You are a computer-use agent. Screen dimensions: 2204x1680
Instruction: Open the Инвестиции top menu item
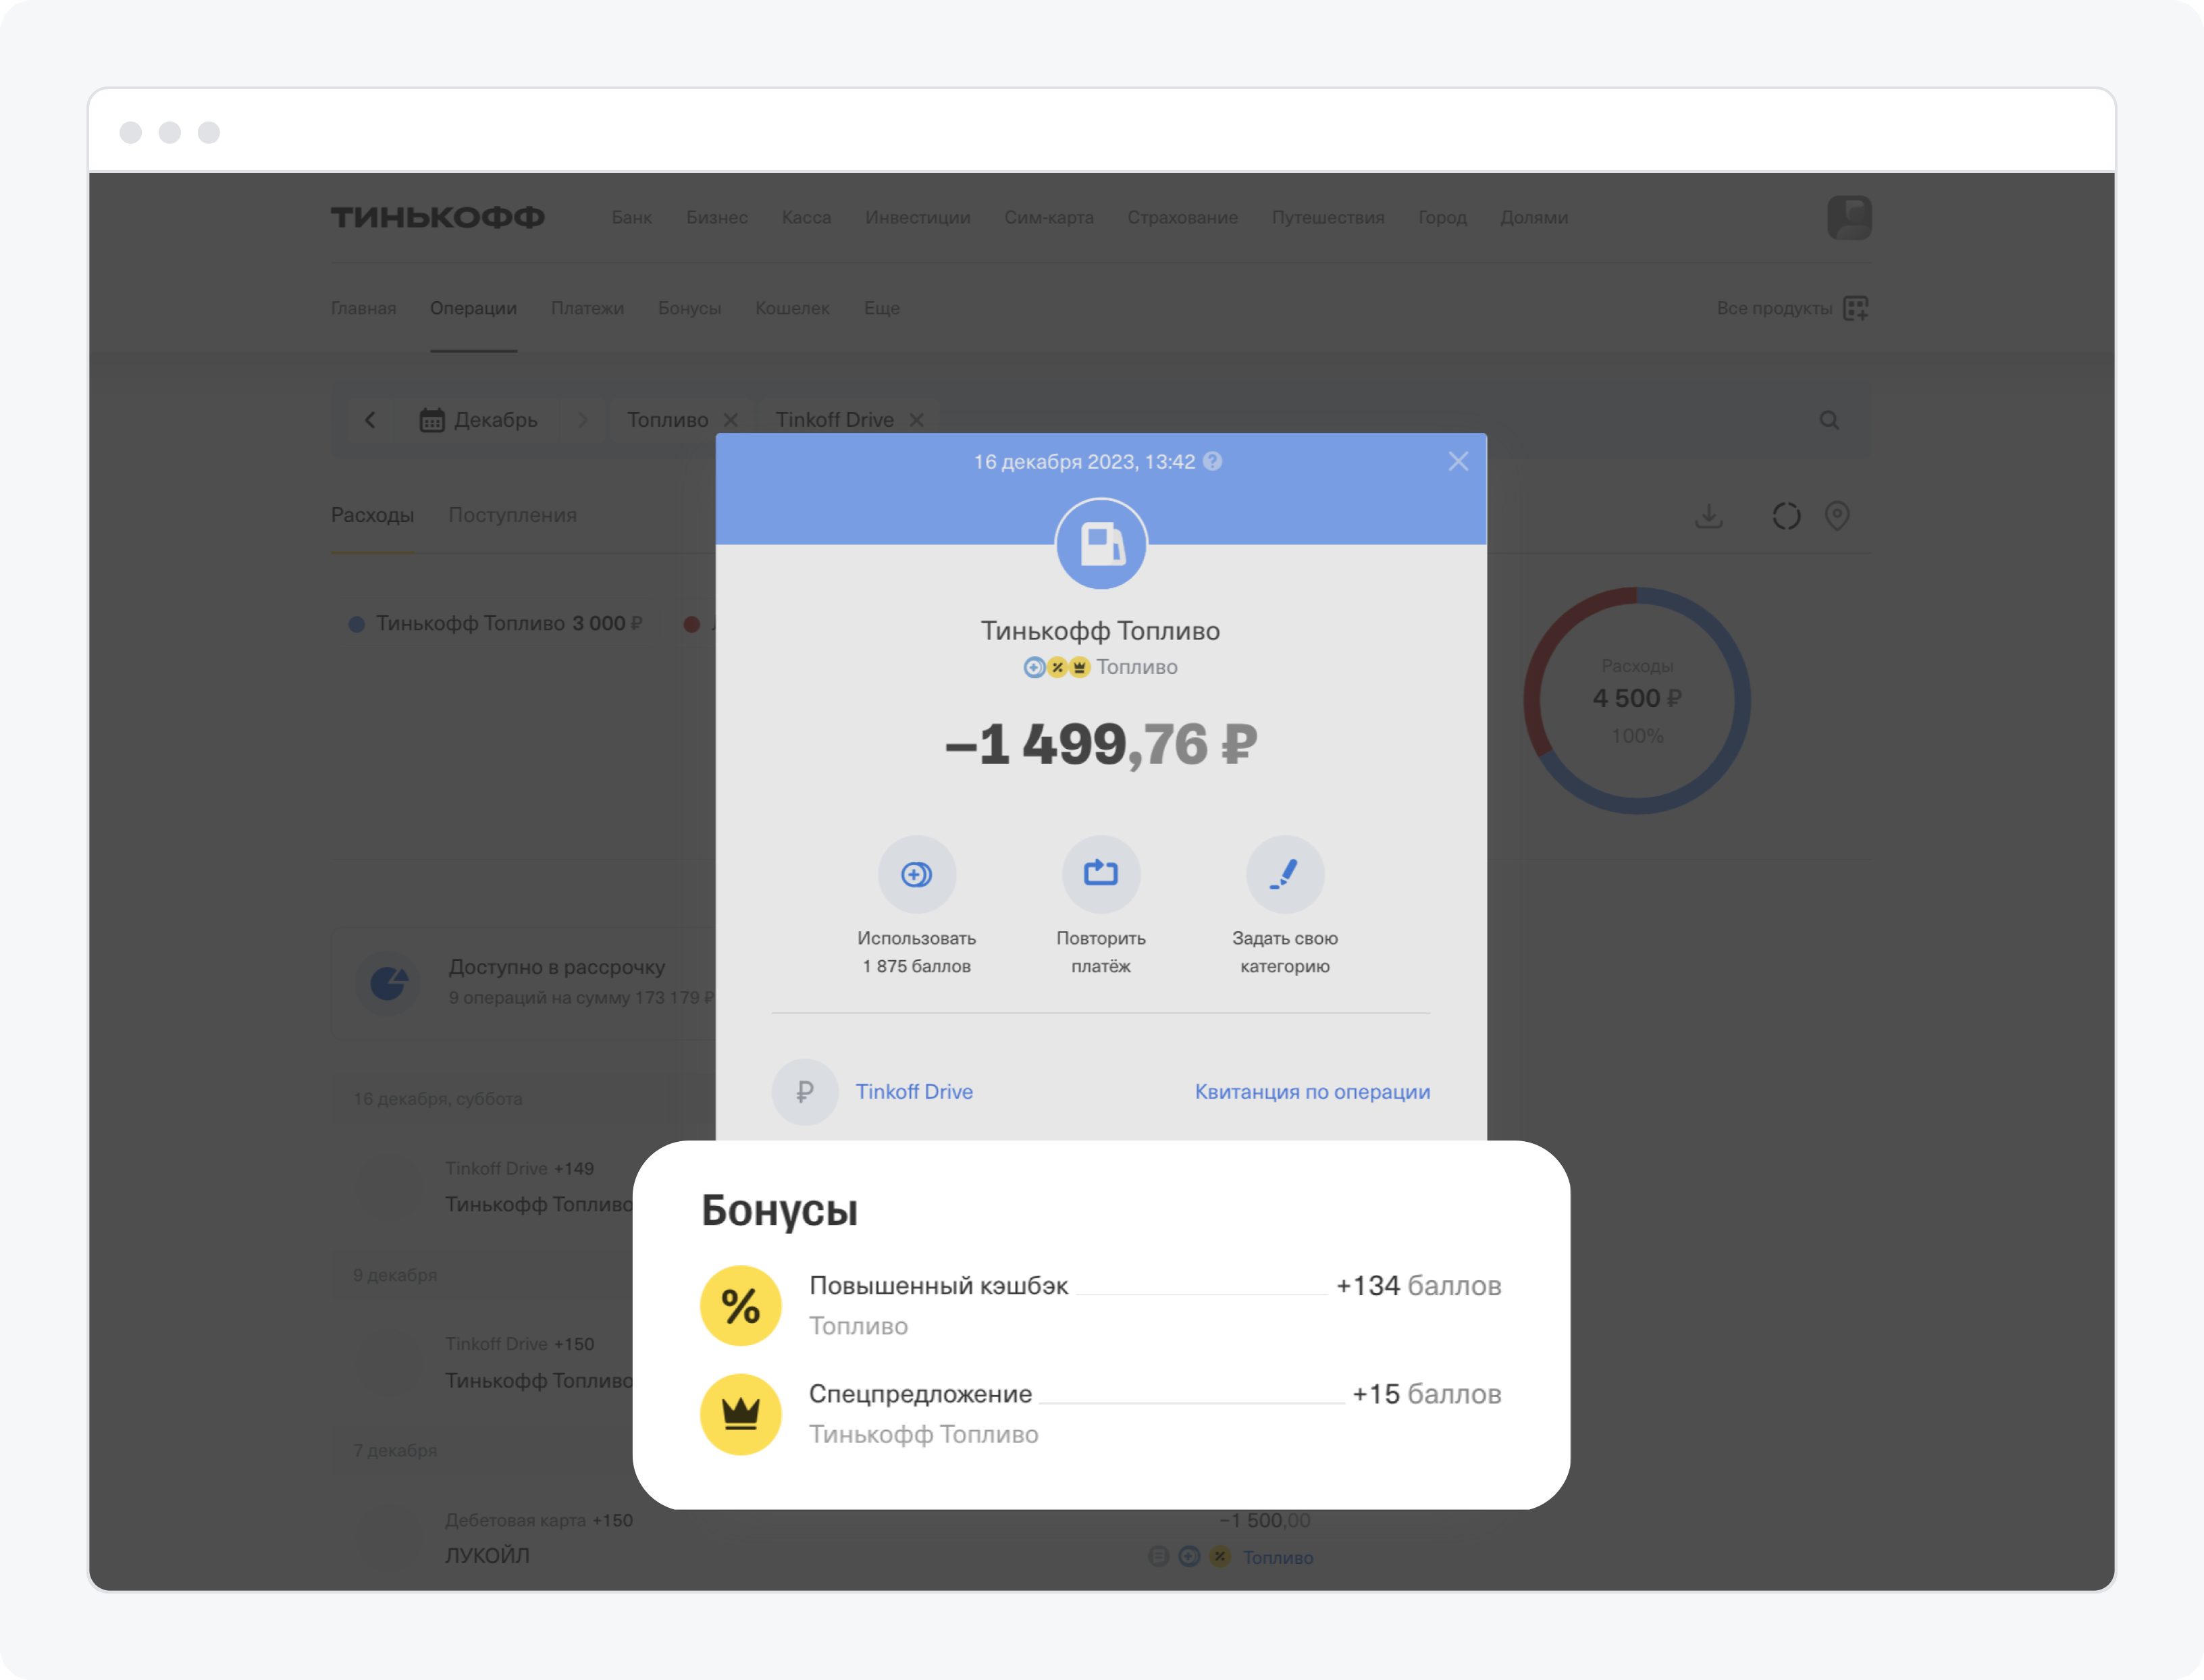point(917,217)
